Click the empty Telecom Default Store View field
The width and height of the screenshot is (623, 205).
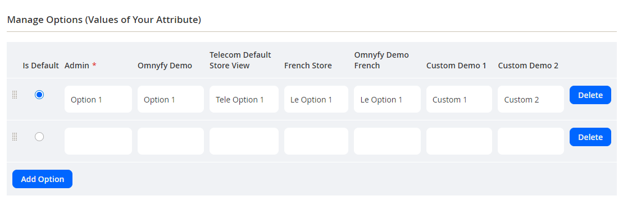(244, 141)
